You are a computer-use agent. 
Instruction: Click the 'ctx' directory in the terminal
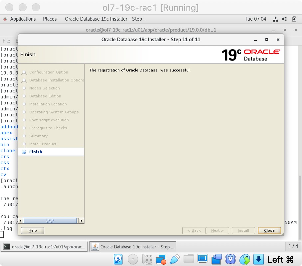[5, 169]
